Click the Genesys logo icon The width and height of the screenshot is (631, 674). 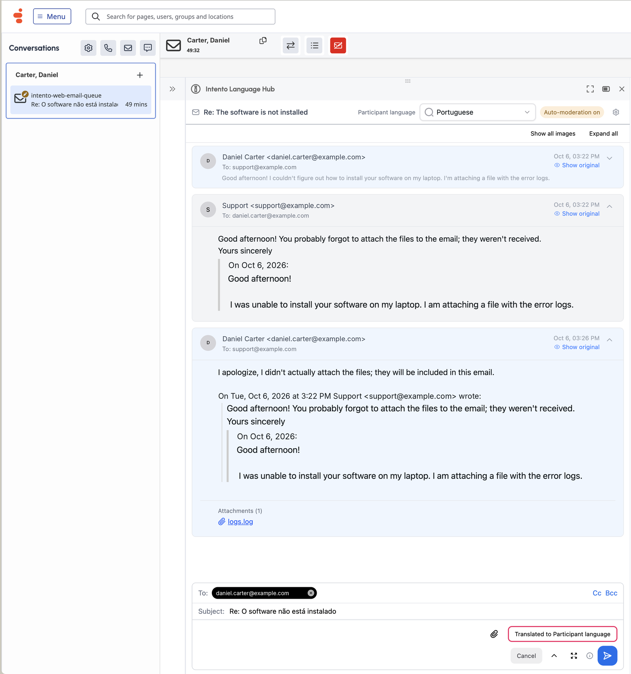18,16
